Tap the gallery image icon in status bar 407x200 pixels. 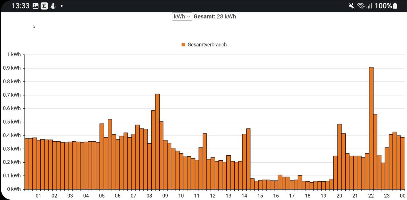pos(36,6)
